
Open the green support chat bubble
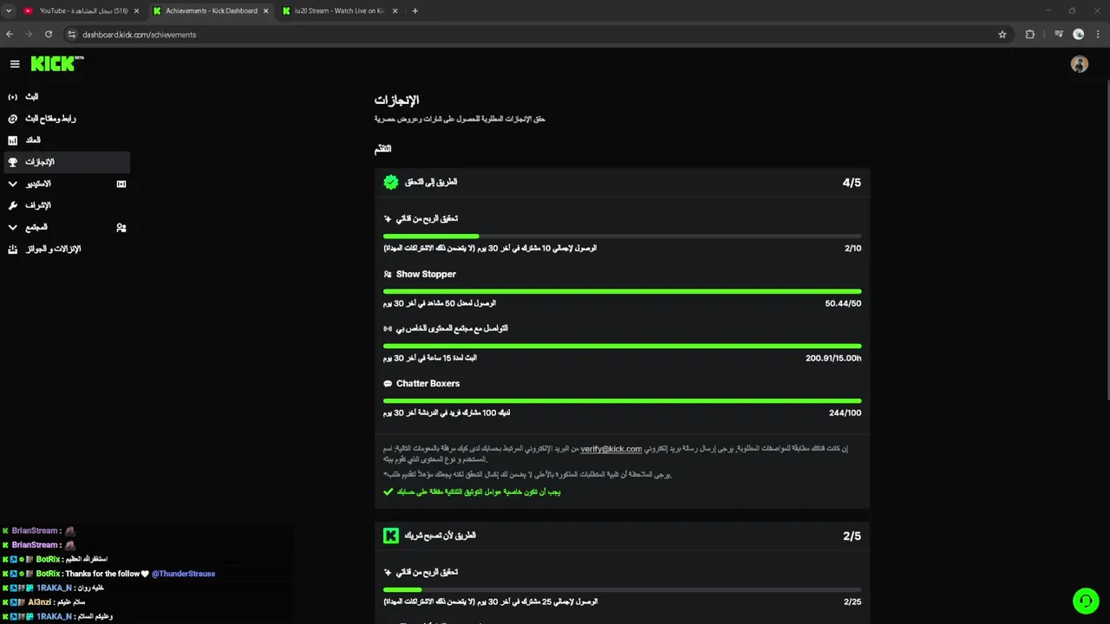(x=1085, y=601)
